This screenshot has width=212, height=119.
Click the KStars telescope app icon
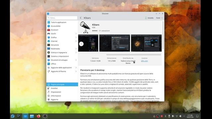85,27
